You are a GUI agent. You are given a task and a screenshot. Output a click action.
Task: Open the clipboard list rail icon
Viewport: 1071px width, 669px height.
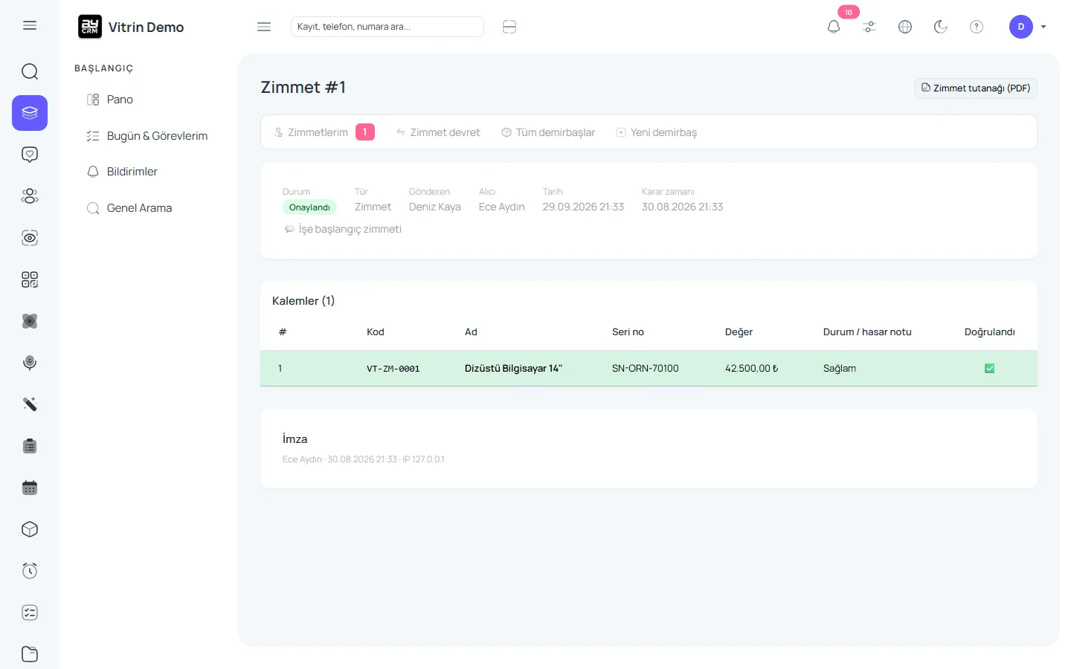30,446
